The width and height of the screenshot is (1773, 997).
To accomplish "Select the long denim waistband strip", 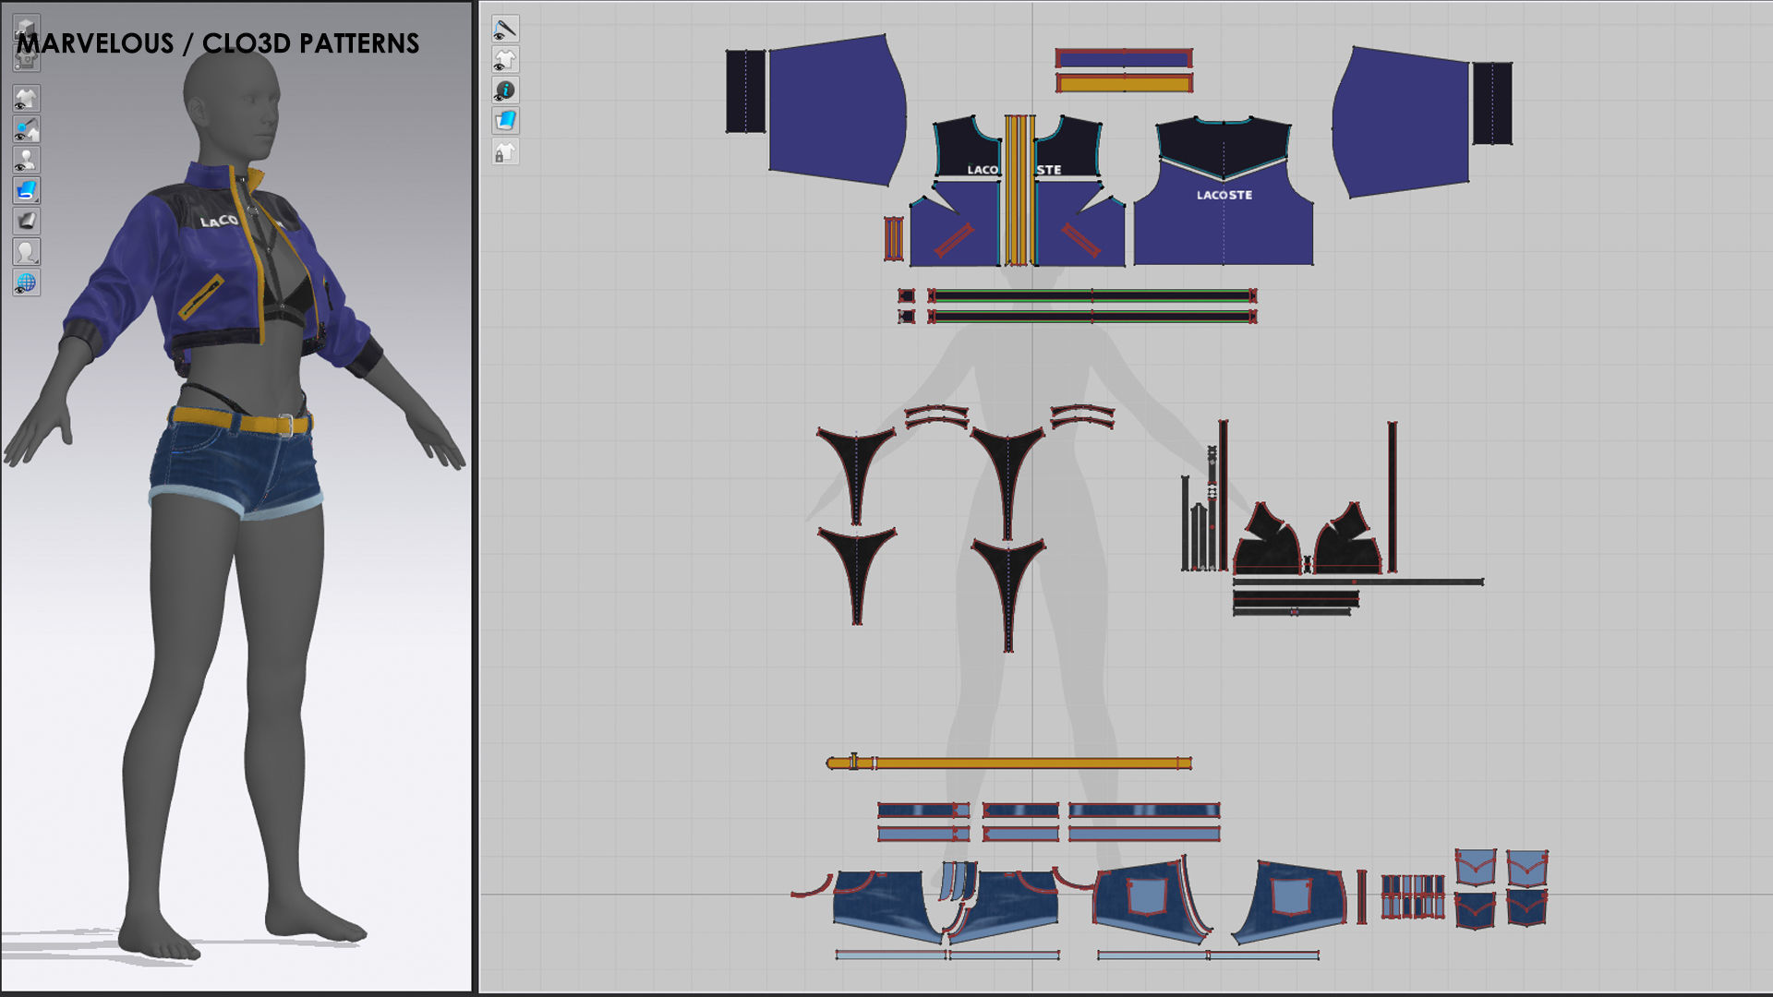I will pyautogui.click(x=1144, y=811).
